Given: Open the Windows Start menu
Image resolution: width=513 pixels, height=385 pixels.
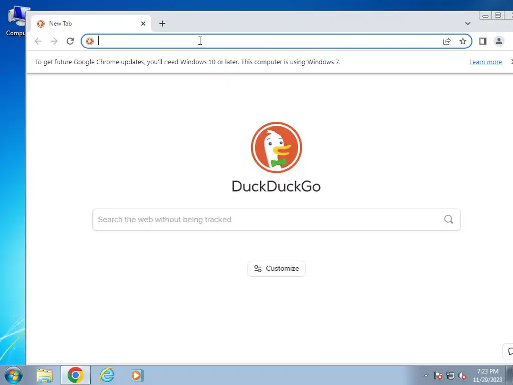Looking at the screenshot, I should pos(13,375).
